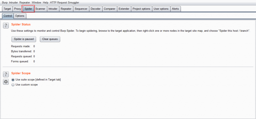Open the HTTP Request Smuggler menu
The width and height of the screenshot is (256, 119).
pyautogui.click(x=64, y=2)
